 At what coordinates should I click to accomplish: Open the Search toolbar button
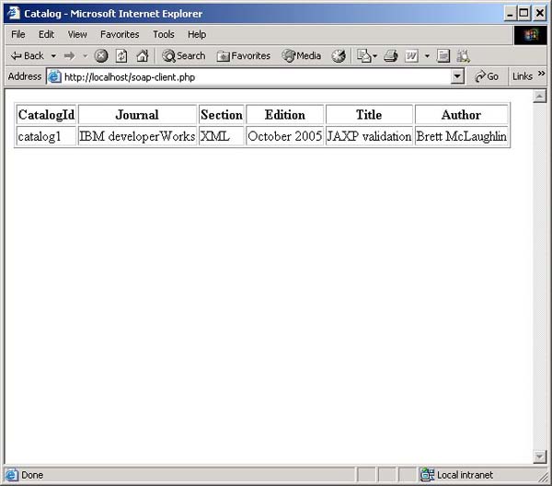point(183,55)
